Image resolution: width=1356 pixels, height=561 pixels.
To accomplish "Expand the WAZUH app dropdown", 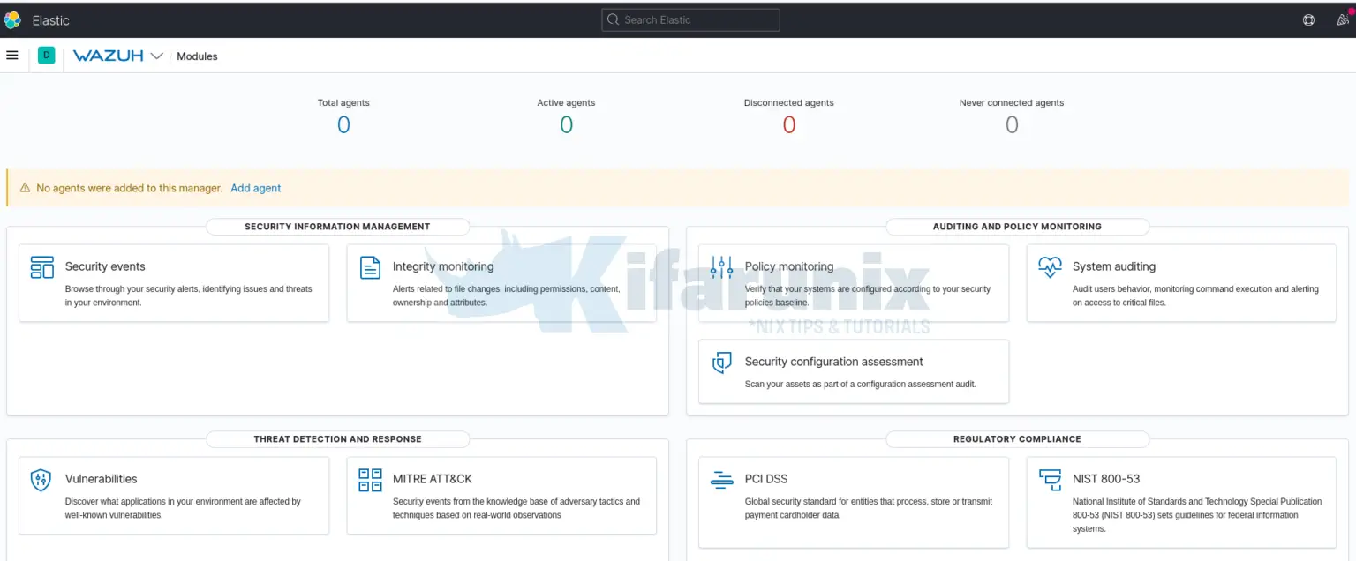I will pyautogui.click(x=157, y=56).
